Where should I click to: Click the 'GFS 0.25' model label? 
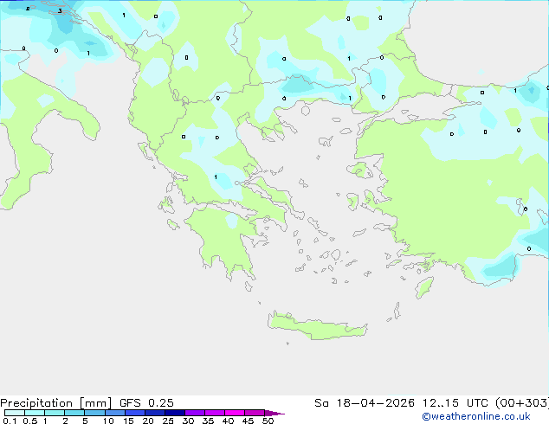pyautogui.click(x=146, y=403)
